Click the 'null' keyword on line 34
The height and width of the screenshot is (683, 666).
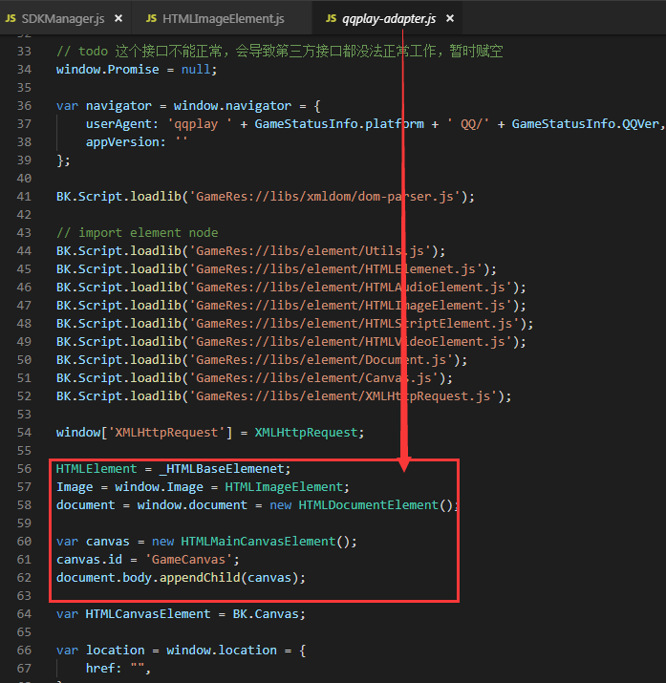pyautogui.click(x=196, y=70)
